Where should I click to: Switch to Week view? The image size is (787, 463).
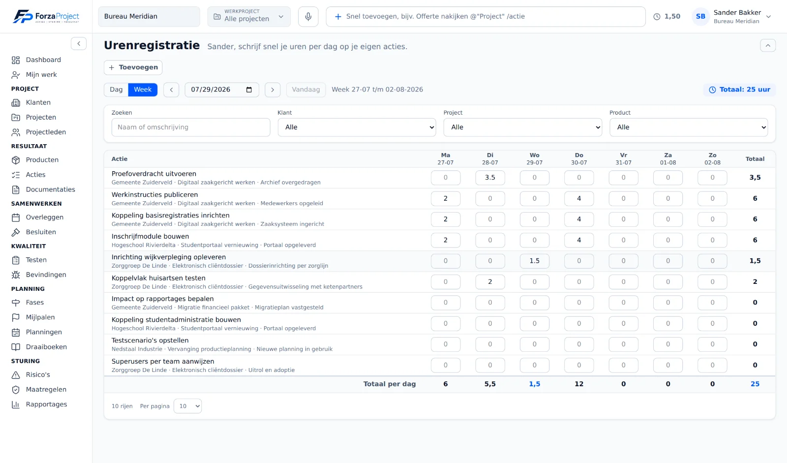143,90
